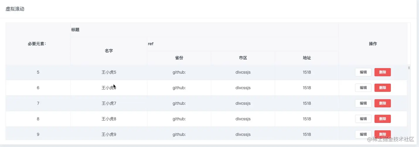
Task: Click 编辑 in row 9
Action: click(x=363, y=134)
